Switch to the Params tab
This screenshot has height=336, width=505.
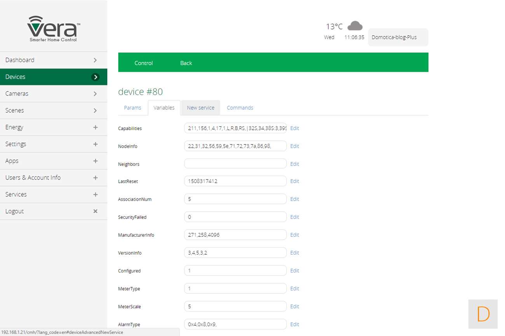point(132,108)
